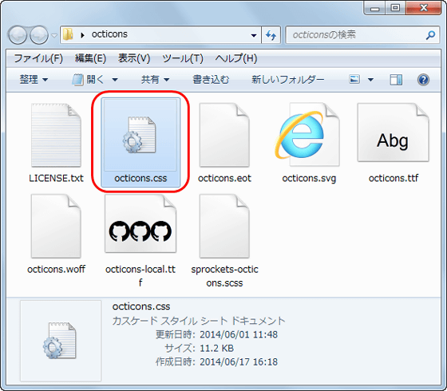
Task: Click the 新しいフォルダー button
Action: [288, 80]
